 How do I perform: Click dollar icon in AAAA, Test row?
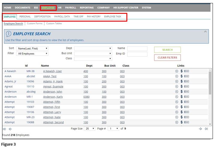tap(182, 76)
